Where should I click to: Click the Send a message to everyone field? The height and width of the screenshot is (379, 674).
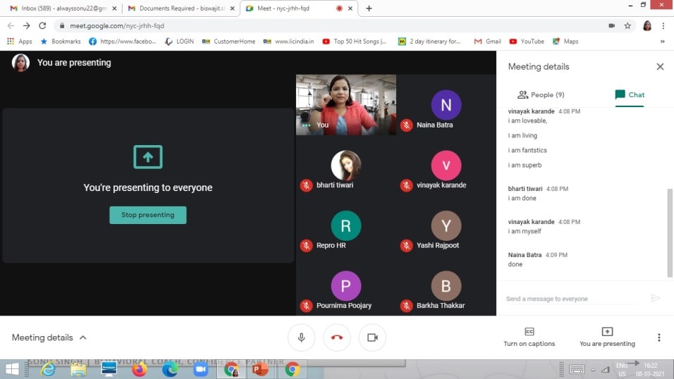571,299
